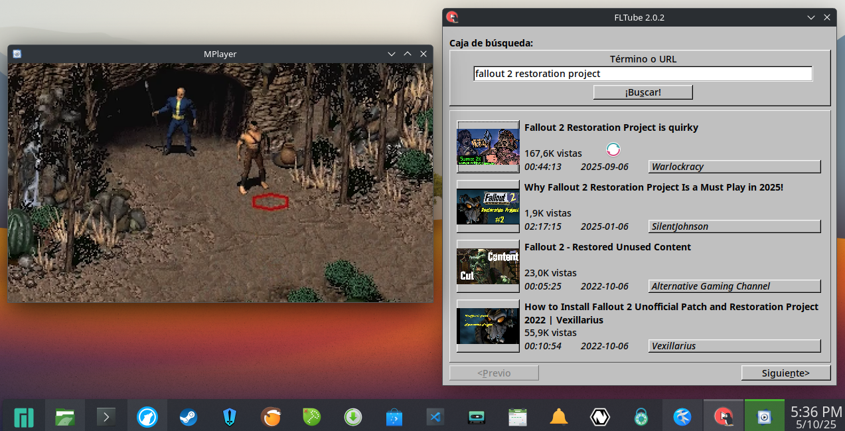The width and height of the screenshot is (845, 431).
Task: Click the Término o URL search field
Action: tap(643, 74)
